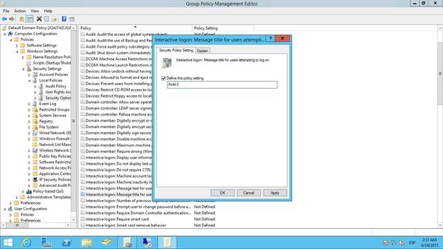Click the Audit Policy icon in tree
This screenshot has height=249, width=443.
tap(41, 86)
